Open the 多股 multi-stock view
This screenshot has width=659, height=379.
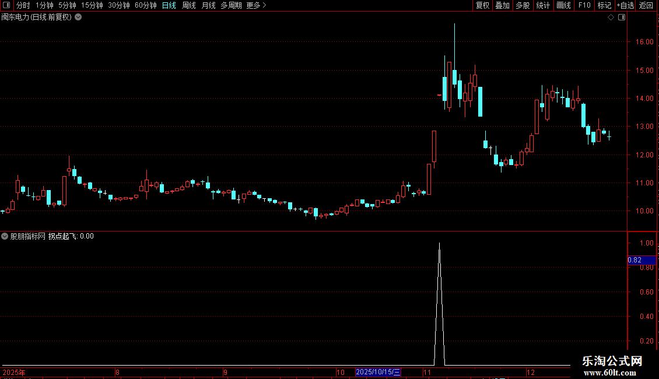coord(523,5)
